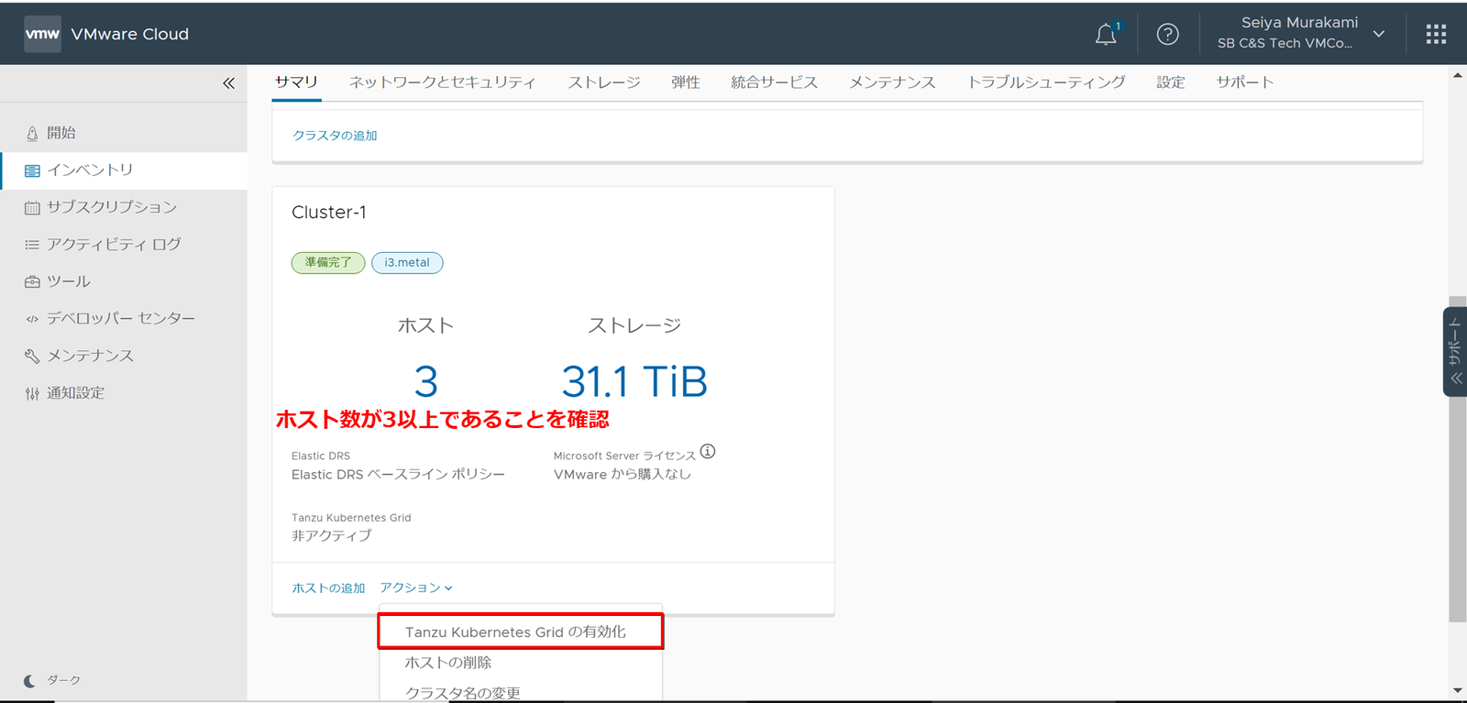This screenshot has height=703, width=1467.
Task: Switch to the ネットワークとセキュリティ tab
Action: pos(442,82)
